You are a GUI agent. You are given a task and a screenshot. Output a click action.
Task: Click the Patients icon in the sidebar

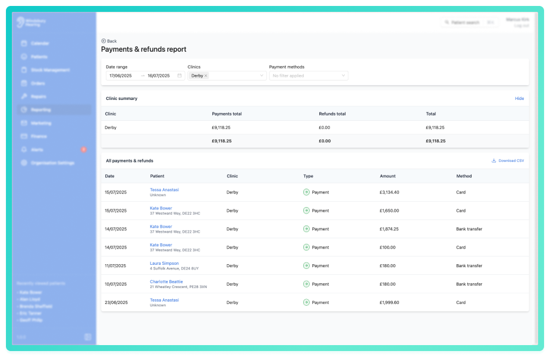(x=24, y=57)
